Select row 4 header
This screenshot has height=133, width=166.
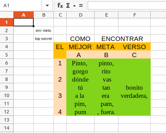[x=6, y=47]
